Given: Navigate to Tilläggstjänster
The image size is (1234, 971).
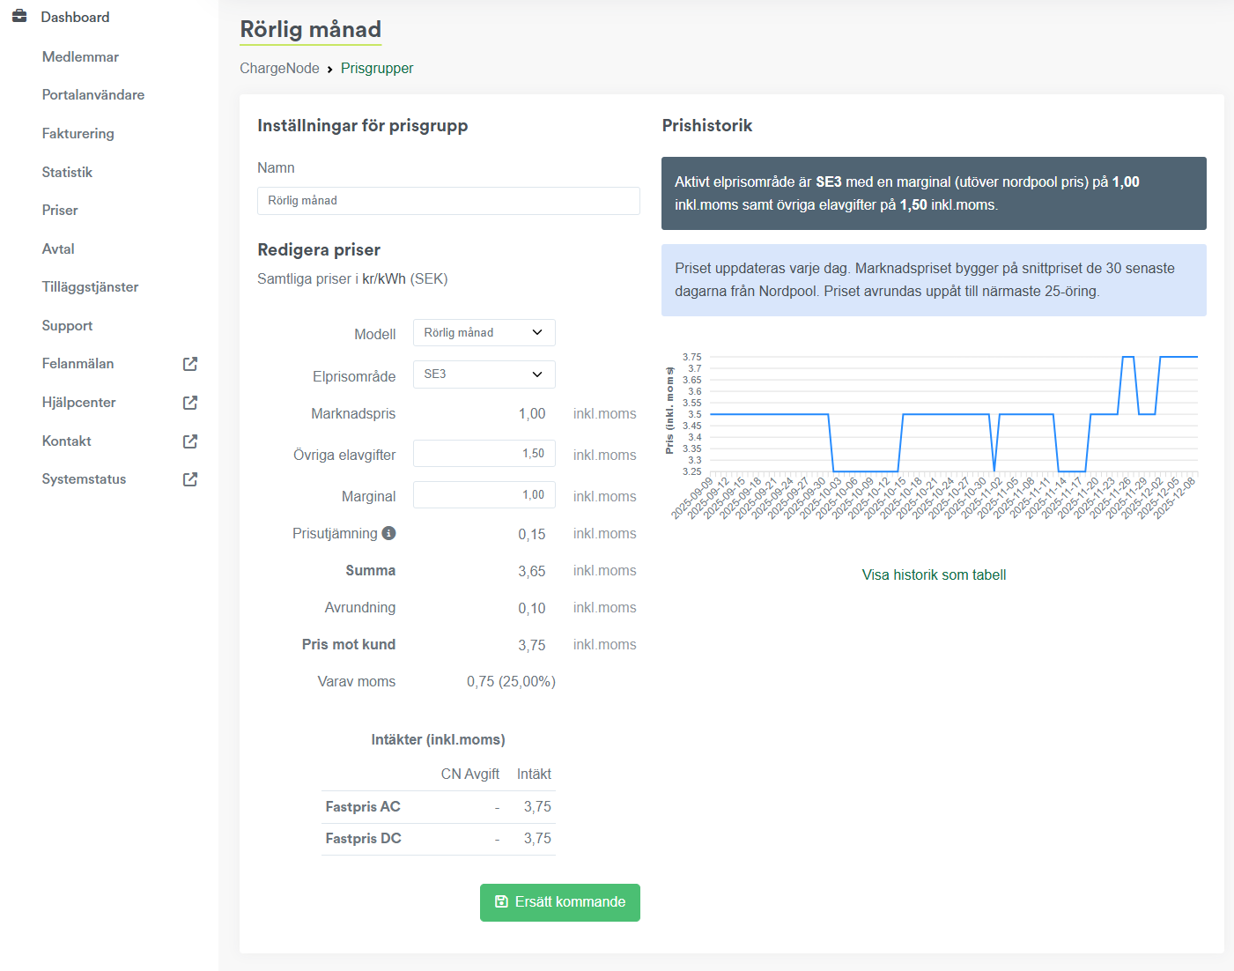Looking at the screenshot, I should (x=90, y=286).
